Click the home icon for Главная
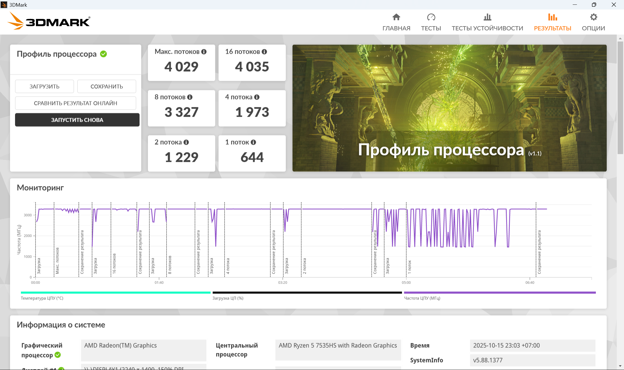Screen dimensions: 624x370 [396, 17]
